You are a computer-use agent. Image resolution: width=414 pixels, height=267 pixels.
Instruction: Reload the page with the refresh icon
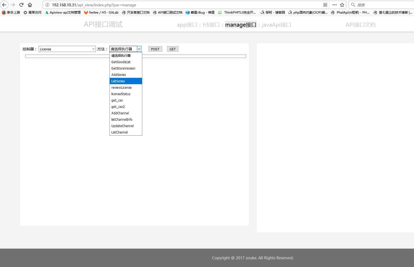(x=22, y=5)
